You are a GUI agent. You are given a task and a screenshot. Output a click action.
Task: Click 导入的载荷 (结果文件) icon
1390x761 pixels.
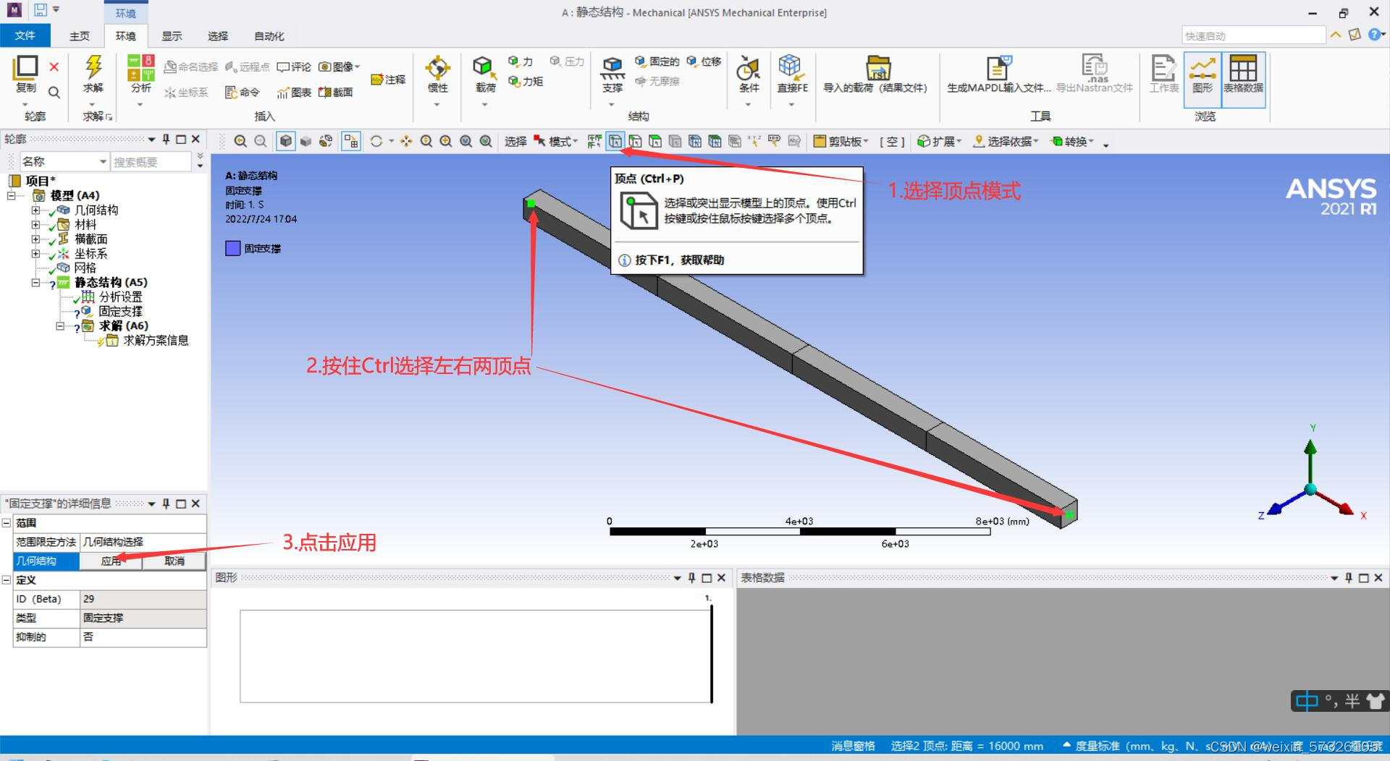(x=877, y=67)
